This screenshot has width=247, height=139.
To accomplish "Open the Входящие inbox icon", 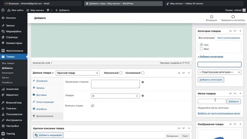I will [211, 17].
